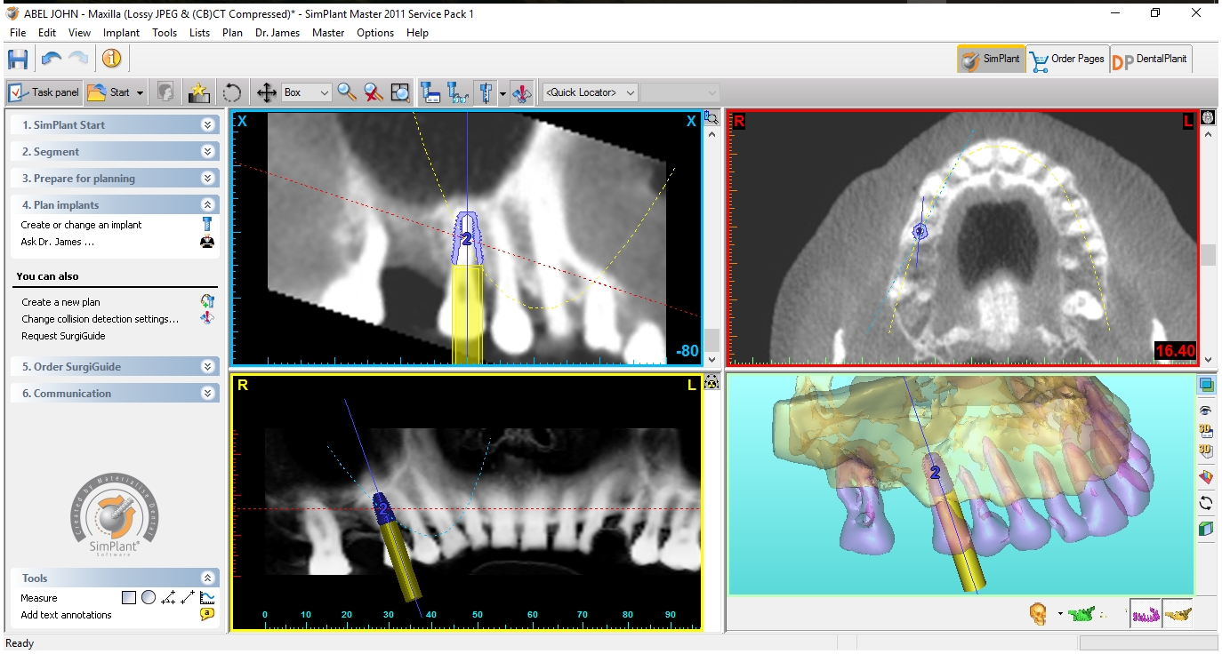The width and height of the screenshot is (1222, 654).
Task: Click Ask Dr. James link
Action: [x=58, y=242]
